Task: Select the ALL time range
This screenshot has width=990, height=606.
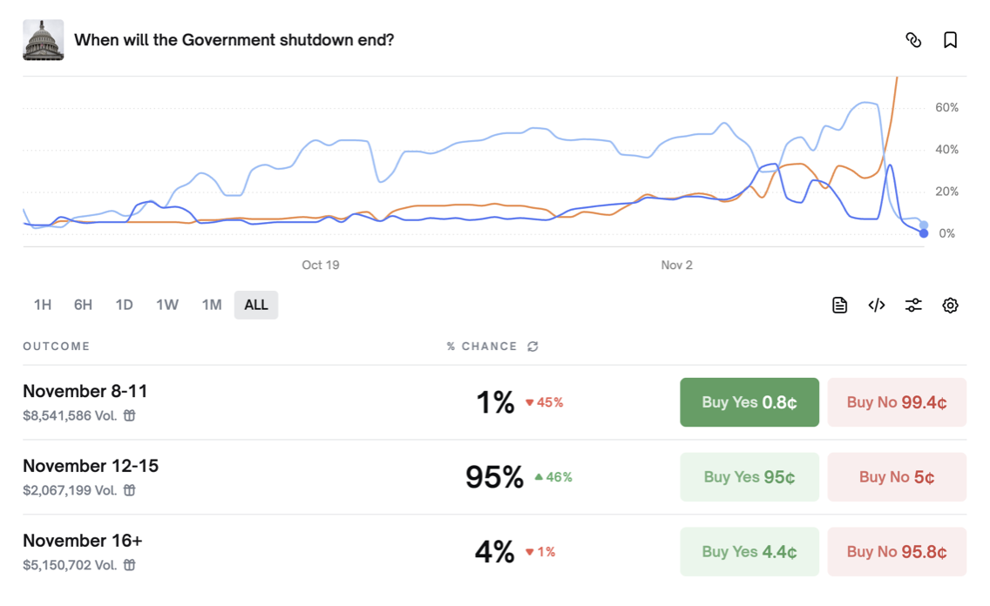Action: coord(256,305)
